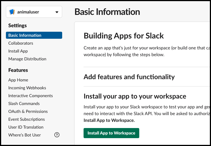211x146 pixels.
Task: Open the App Home feature page
Action: click(18, 80)
